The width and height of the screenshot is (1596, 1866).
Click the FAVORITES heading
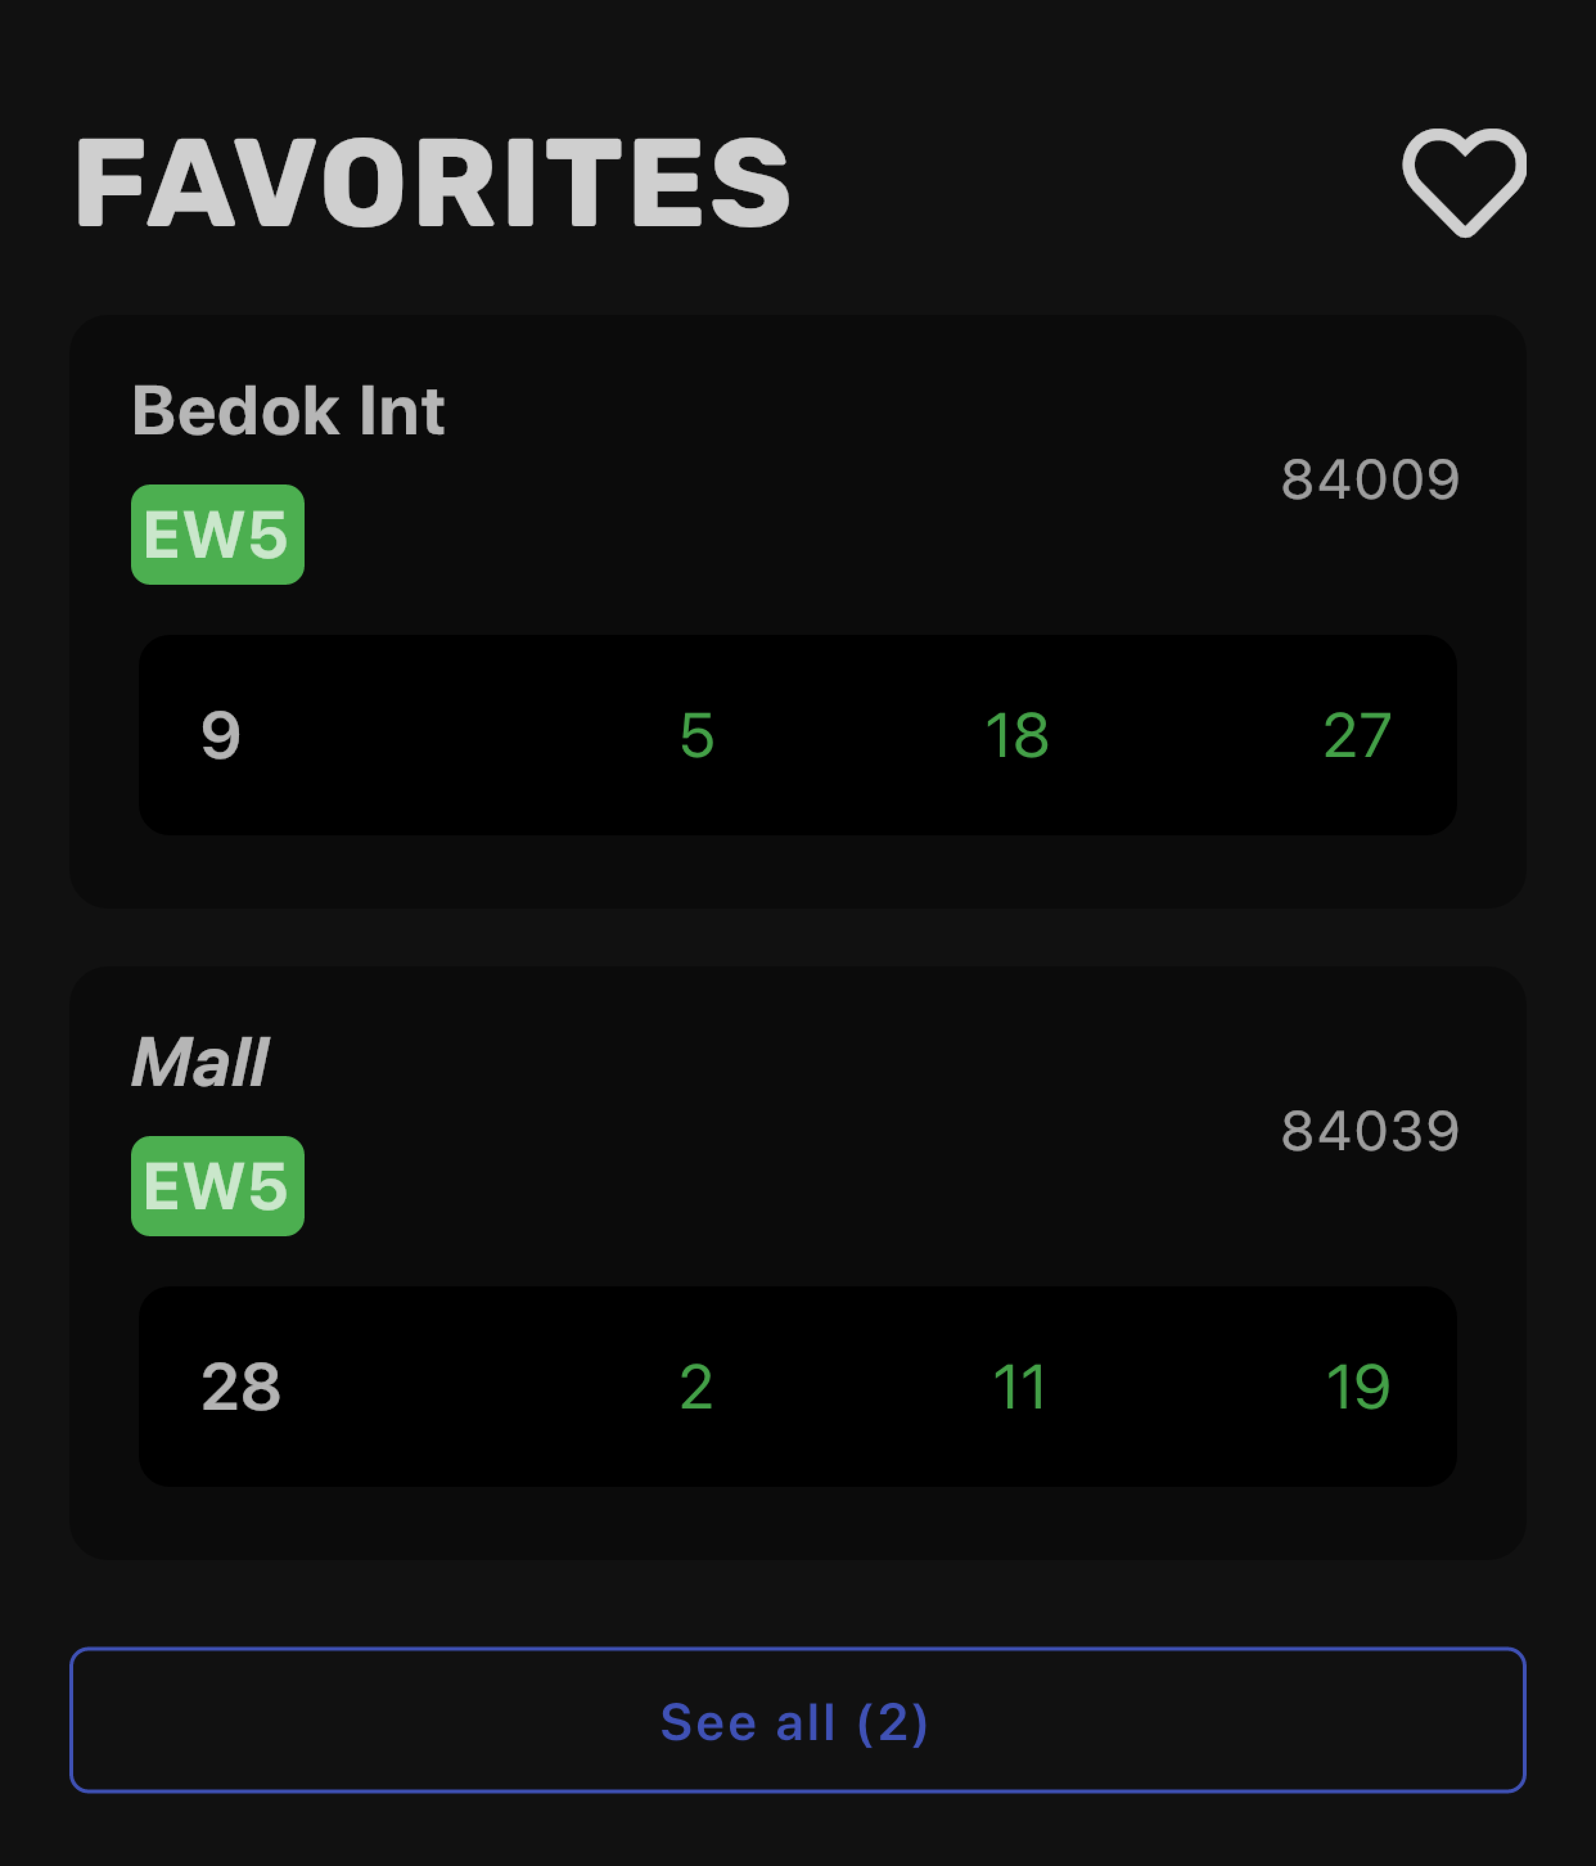pos(432,182)
